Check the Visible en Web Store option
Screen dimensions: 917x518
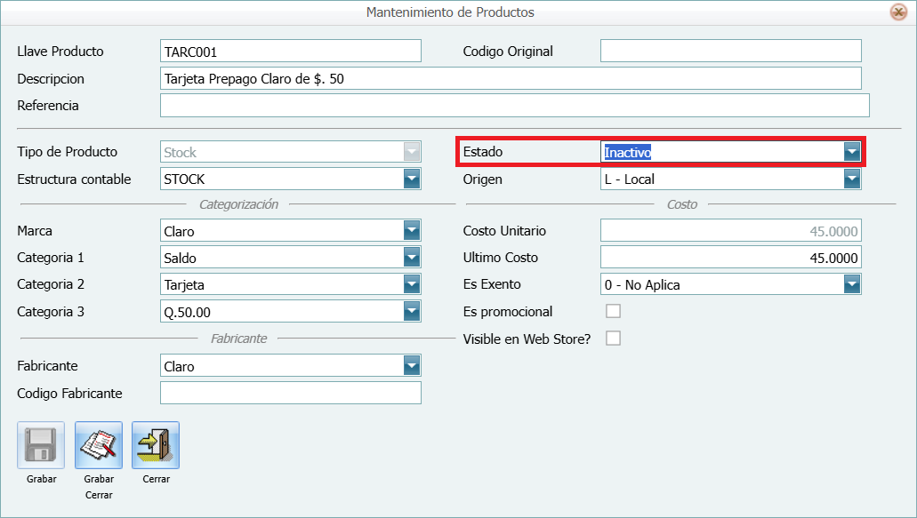pyautogui.click(x=612, y=338)
